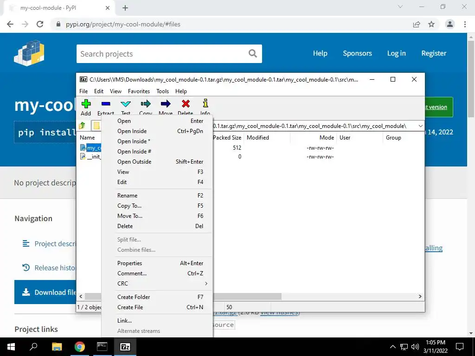
Task: Click the share page icon in address bar
Action: pos(417,24)
